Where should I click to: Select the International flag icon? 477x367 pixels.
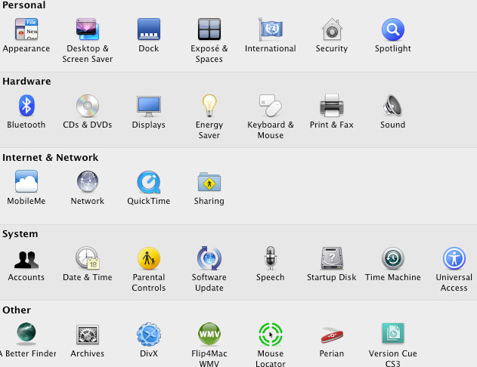[271, 29]
